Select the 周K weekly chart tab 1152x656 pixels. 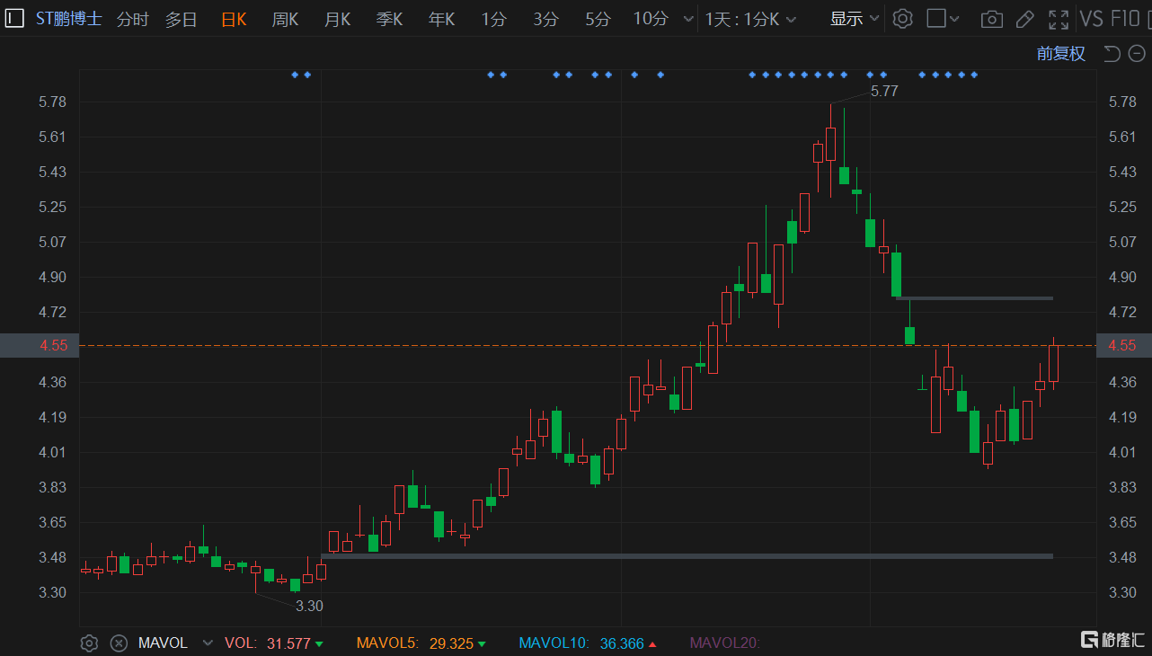(286, 19)
